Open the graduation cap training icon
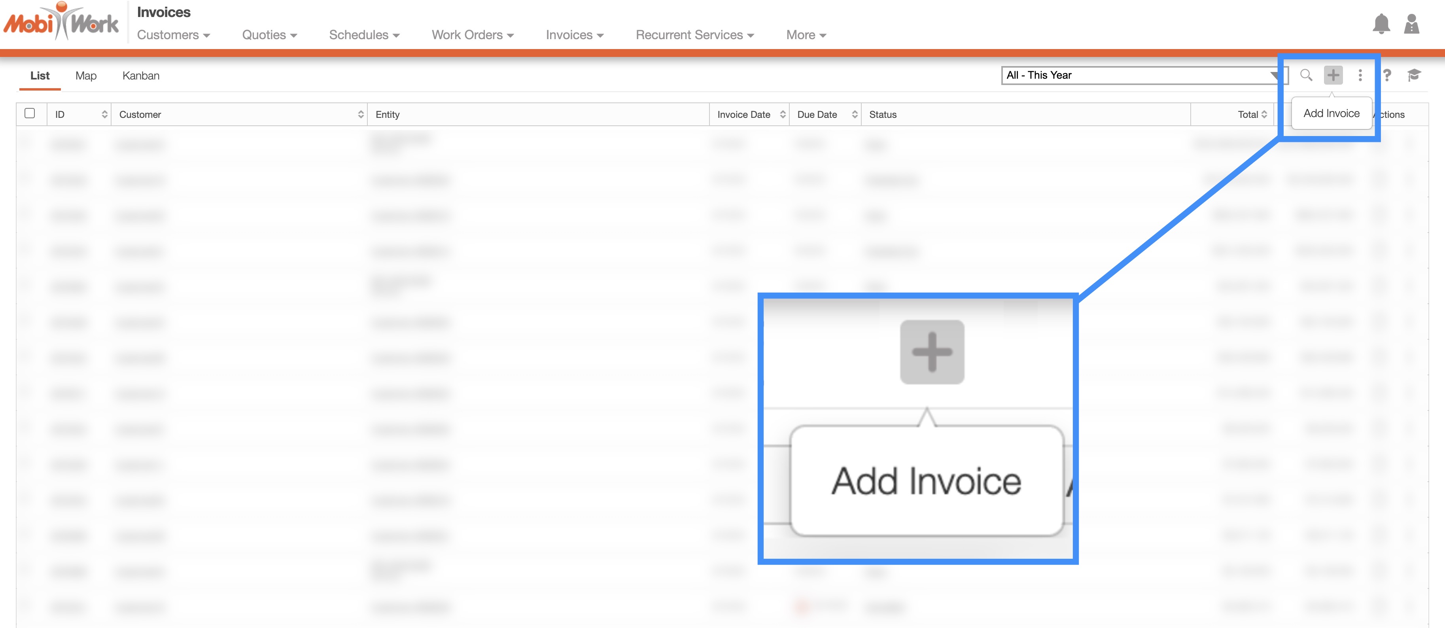Viewport: 1445px width, 628px height. coord(1414,75)
